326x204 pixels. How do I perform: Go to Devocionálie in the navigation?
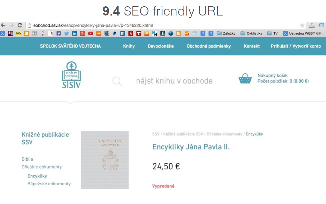[161, 46]
